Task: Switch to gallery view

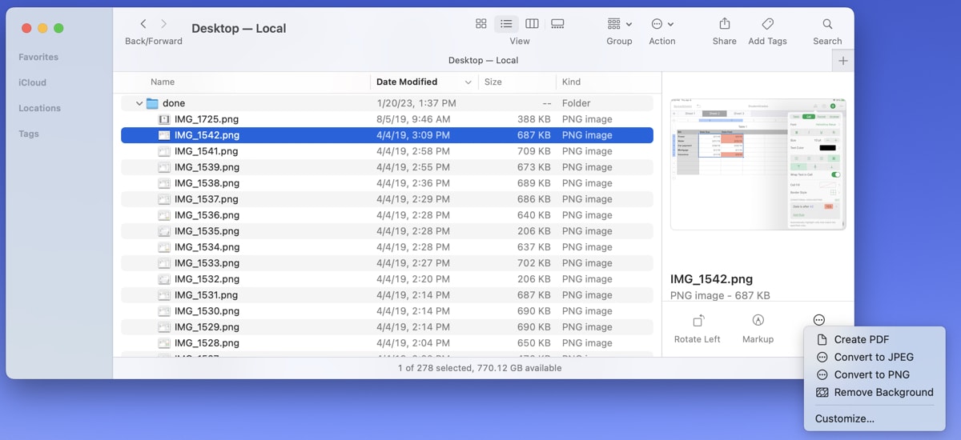Action: 558,24
